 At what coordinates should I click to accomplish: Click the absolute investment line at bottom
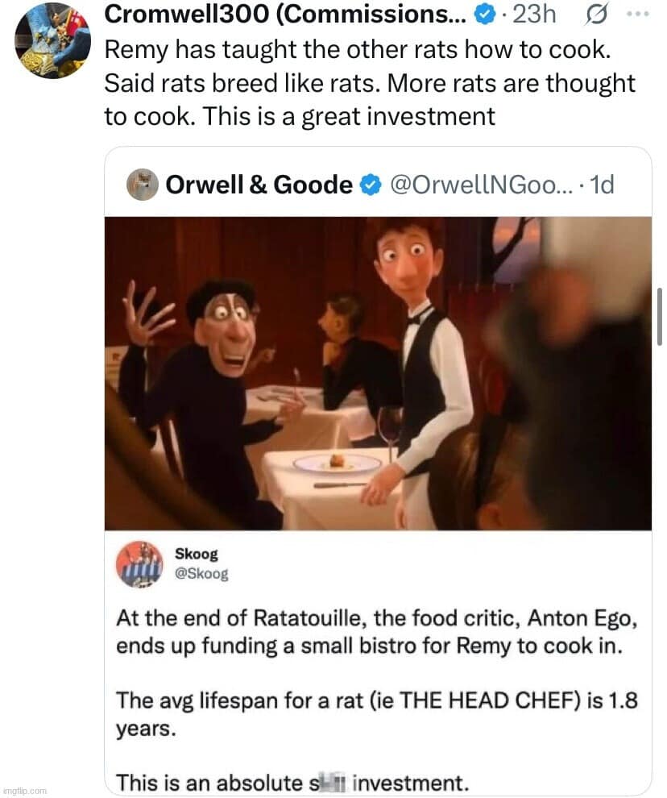[x=292, y=781]
